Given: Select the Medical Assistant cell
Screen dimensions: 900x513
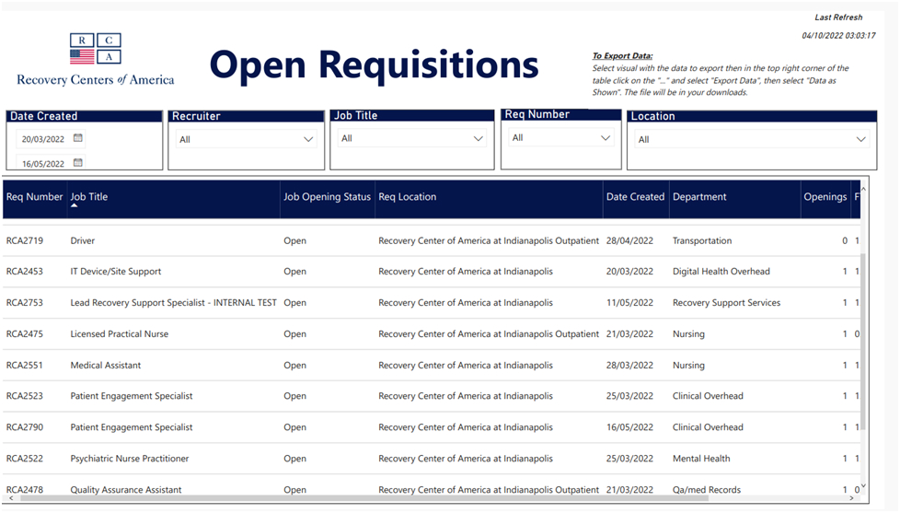Looking at the screenshot, I should pos(106,366).
